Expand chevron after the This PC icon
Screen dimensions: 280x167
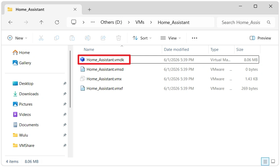tap(84, 22)
